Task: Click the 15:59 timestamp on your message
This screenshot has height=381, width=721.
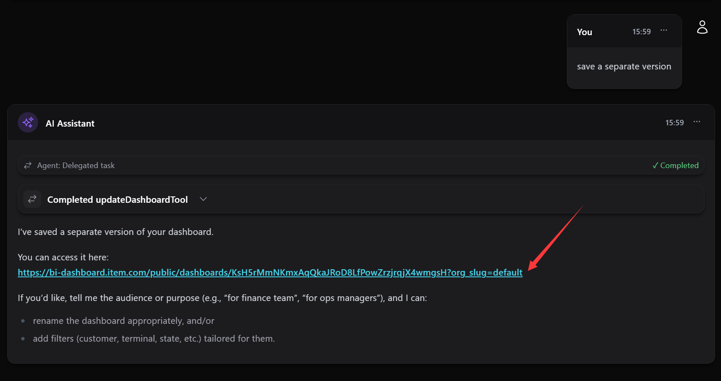Action: tap(641, 31)
